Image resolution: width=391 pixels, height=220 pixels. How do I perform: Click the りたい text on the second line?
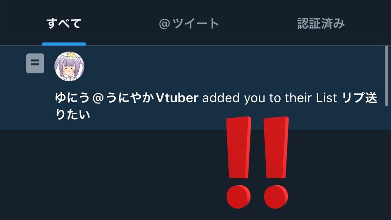72,115
